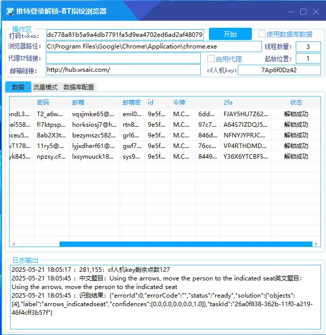Click password cell f!7ktpsp...
Image resolution: width=326 pixels, height=335 pixels.
[x=51, y=125]
